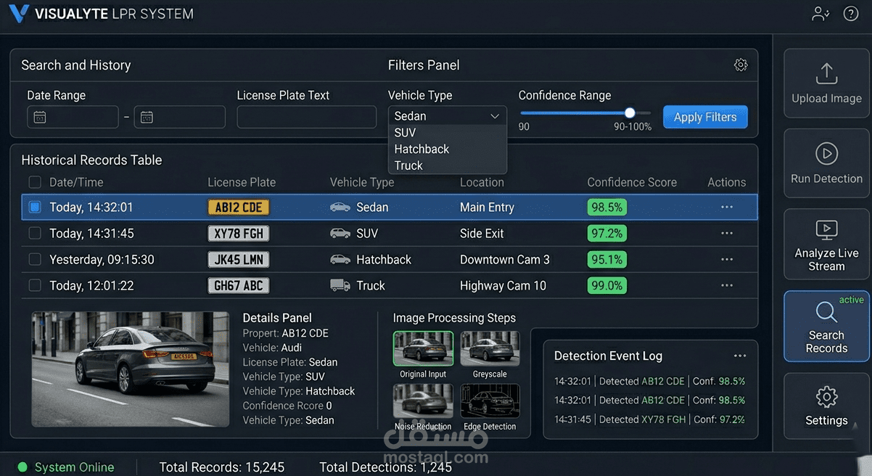Click the confidence slider track near 90
Screen dimensions: 872x476
click(x=525, y=112)
